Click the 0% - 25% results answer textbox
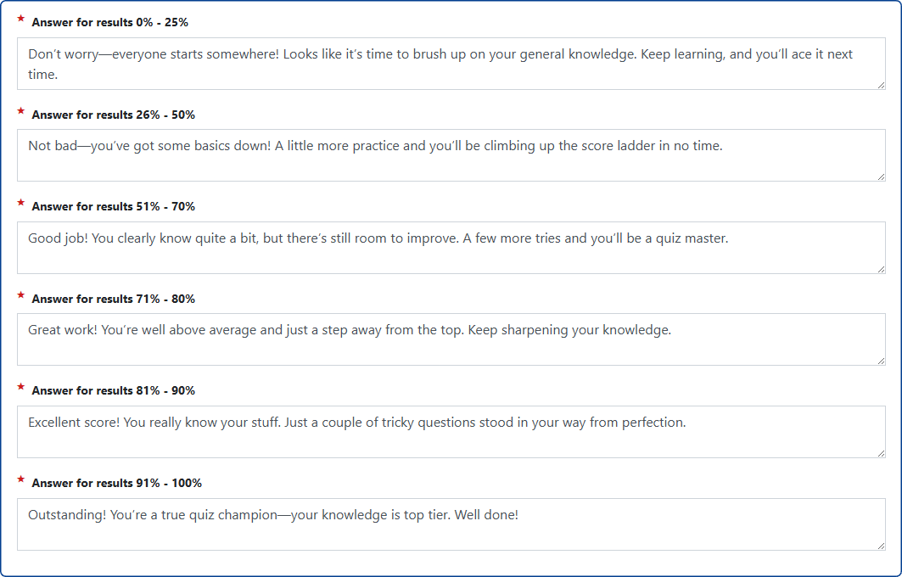 [450, 64]
